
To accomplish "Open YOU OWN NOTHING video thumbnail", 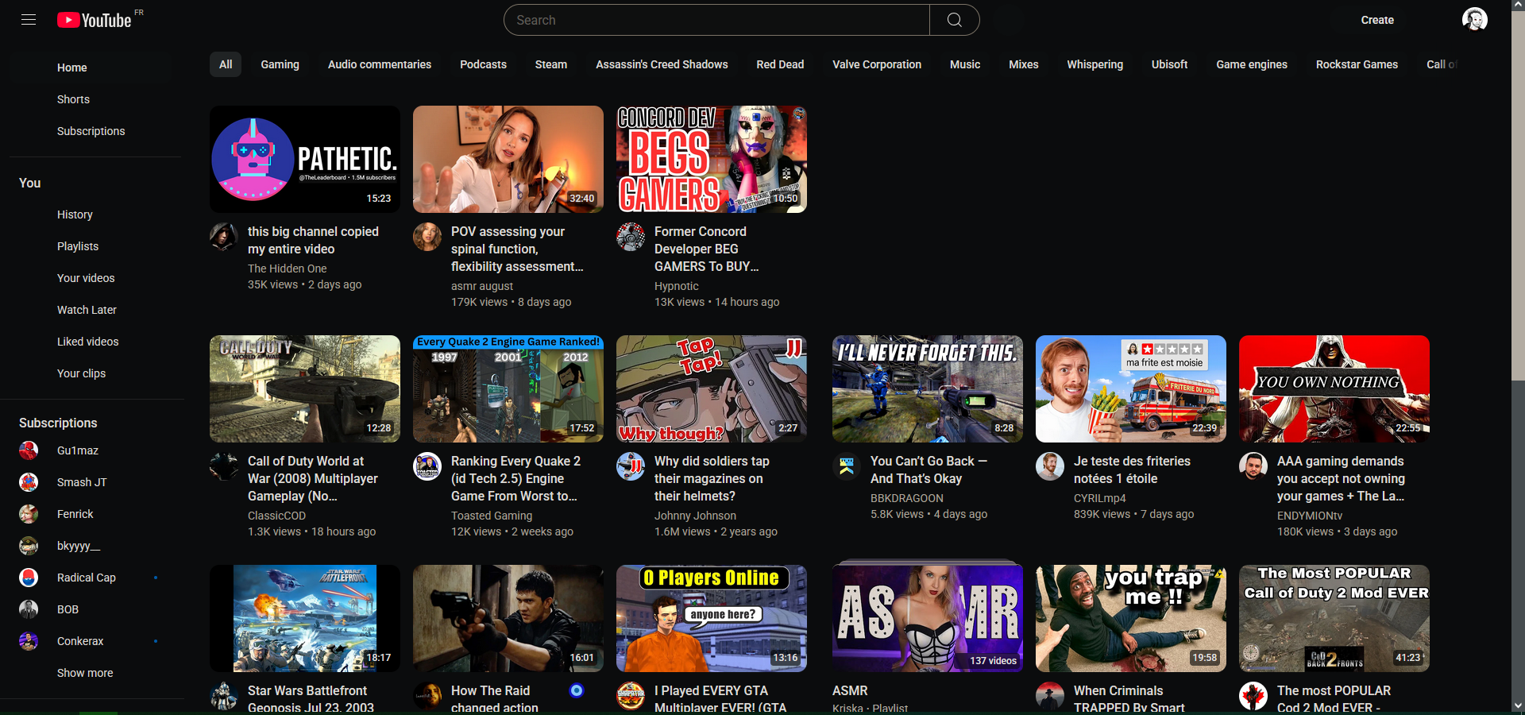I will (1334, 388).
